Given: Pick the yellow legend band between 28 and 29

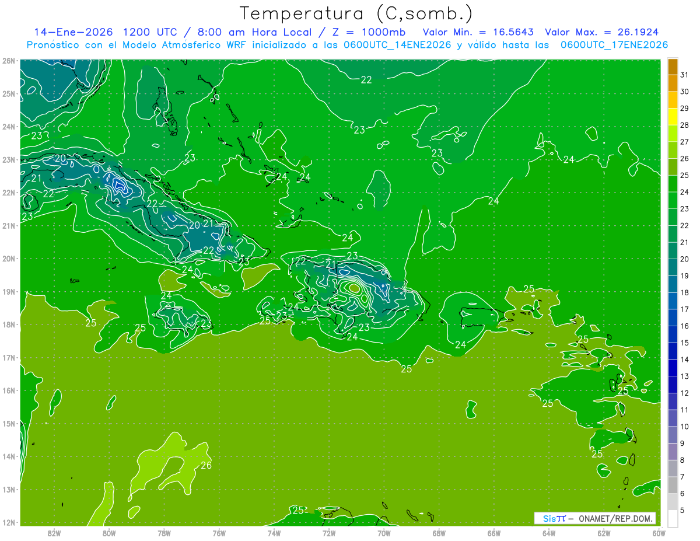Looking at the screenshot, I should coord(673,117).
